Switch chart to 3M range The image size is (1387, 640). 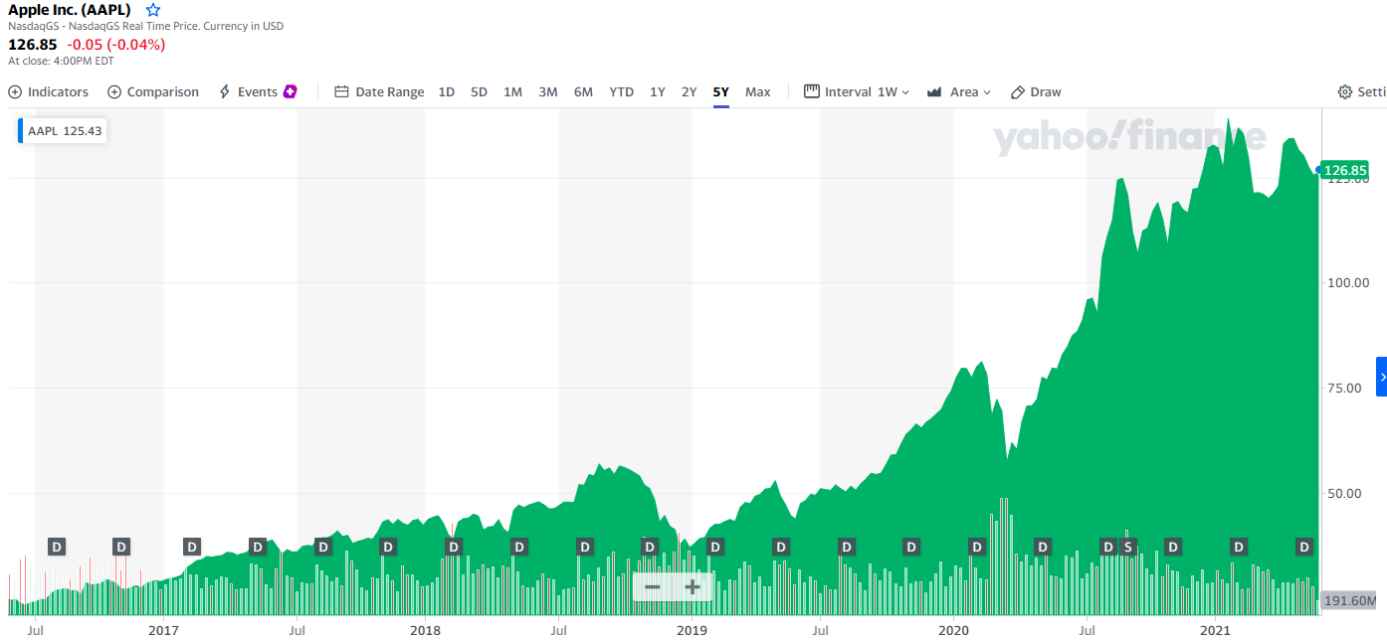coord(548,92)
